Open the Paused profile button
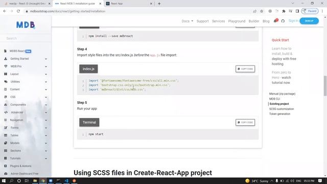 [x=310, y=11]
